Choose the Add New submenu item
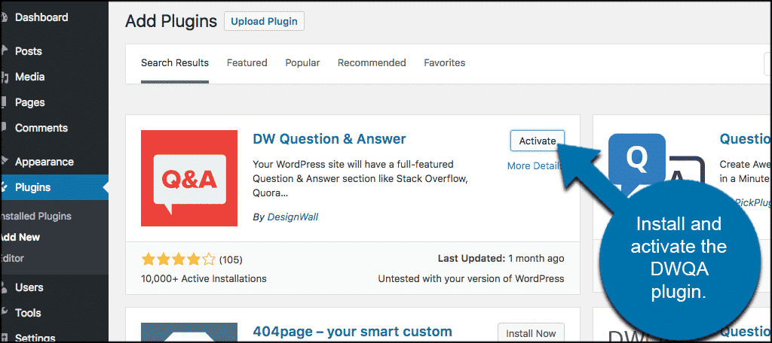Screen dimensions: 772x343 20,237
